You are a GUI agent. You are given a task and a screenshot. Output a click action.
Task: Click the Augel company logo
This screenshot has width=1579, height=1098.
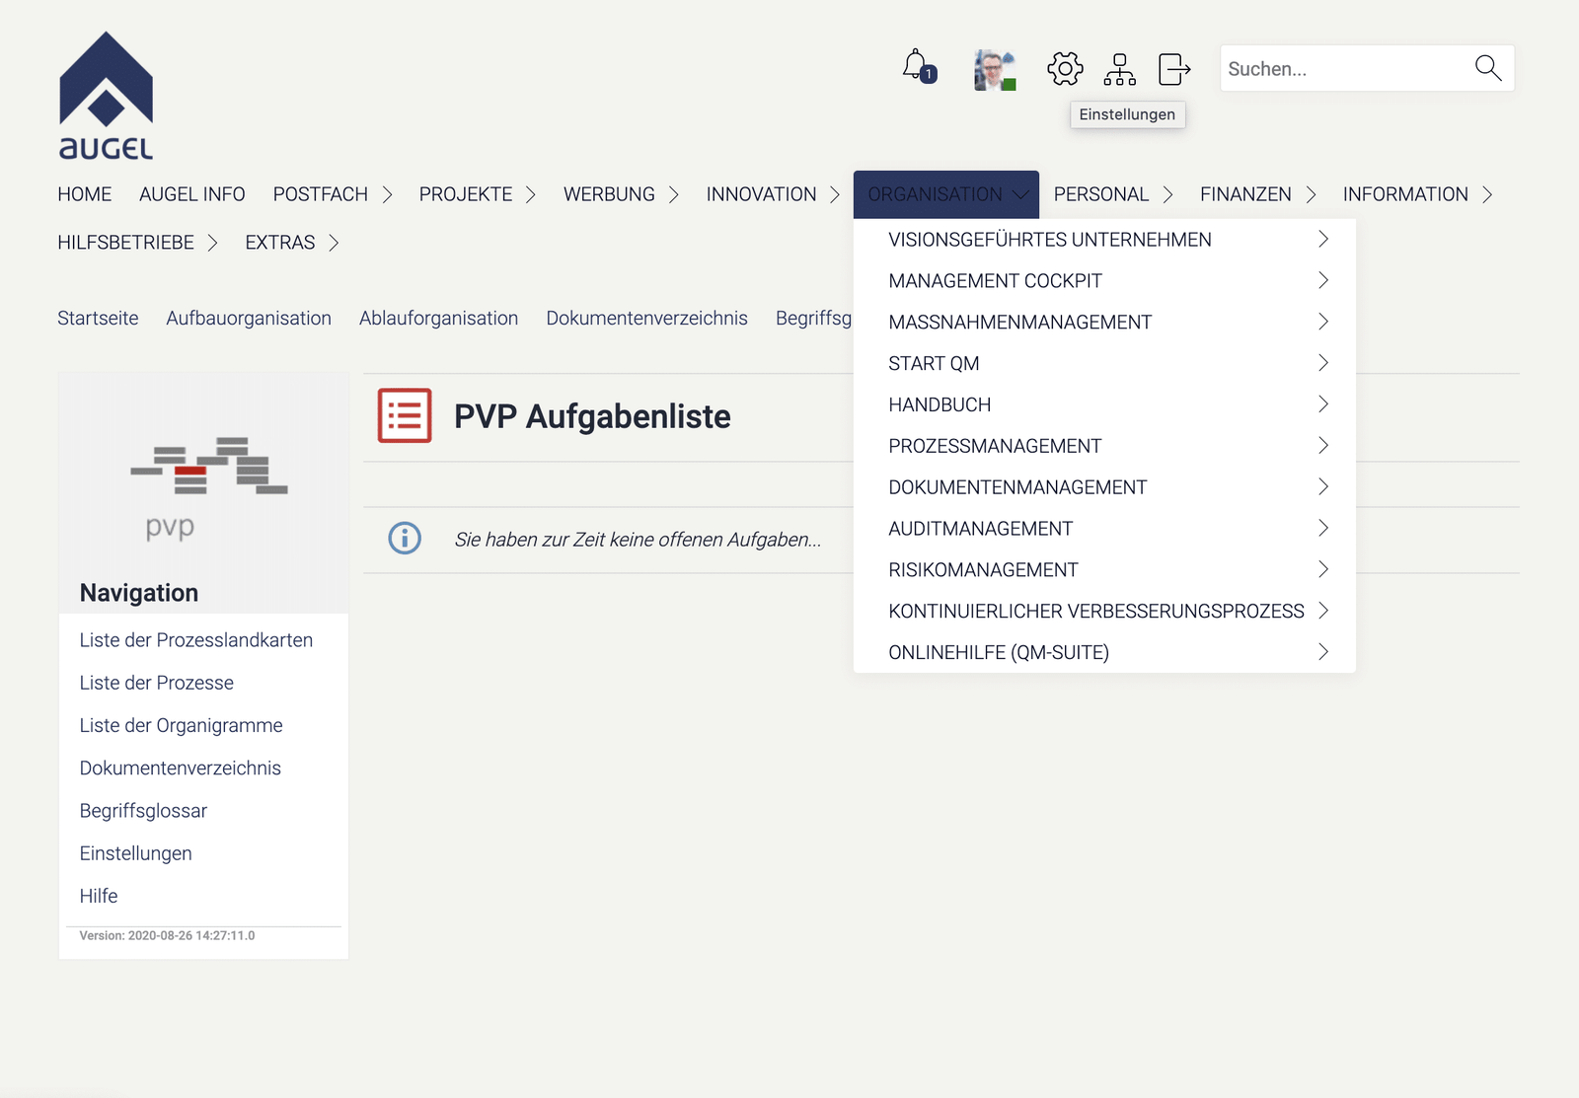click(107, 96)
